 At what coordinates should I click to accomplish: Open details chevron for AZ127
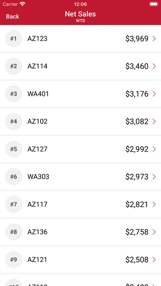tap(154, 149)
